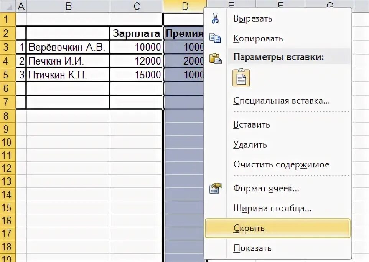This screenshot has width=369, height=262.
Task: Select row header 13
Action: tap(8, 181)
